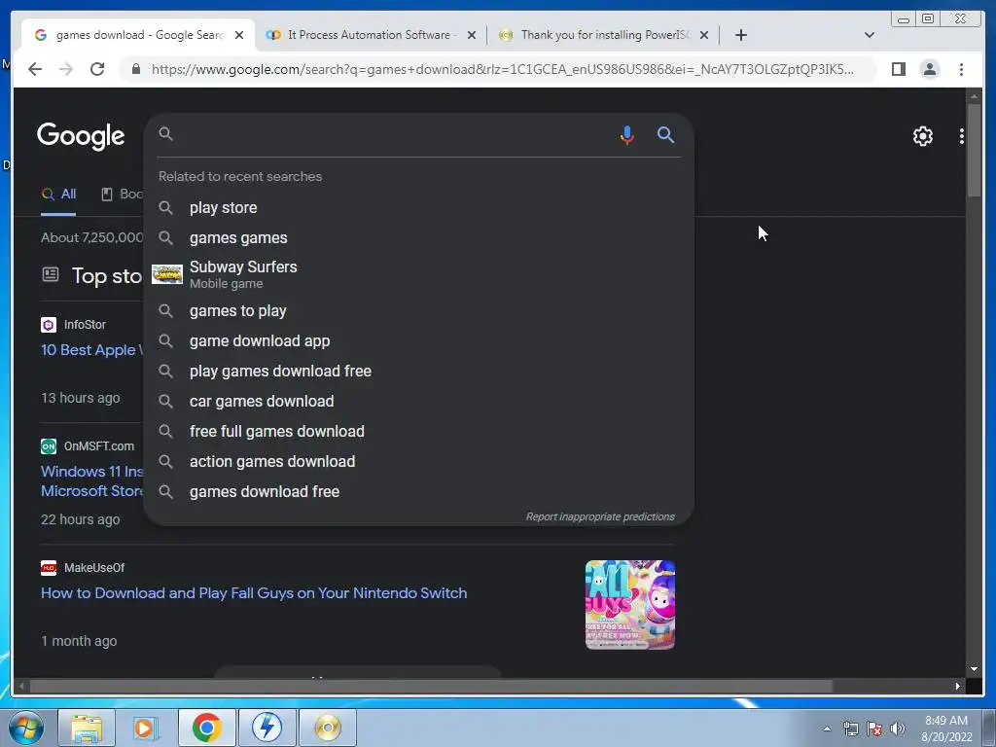Open a new browser tab
Viewport: 996px width, 747px height.
pos(740,35)
